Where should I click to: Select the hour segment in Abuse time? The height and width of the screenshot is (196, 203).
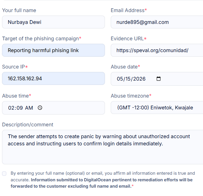tap(11, 108)
